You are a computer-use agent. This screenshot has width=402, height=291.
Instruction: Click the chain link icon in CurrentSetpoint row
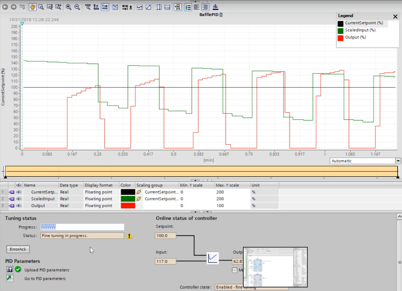point(139,192)
